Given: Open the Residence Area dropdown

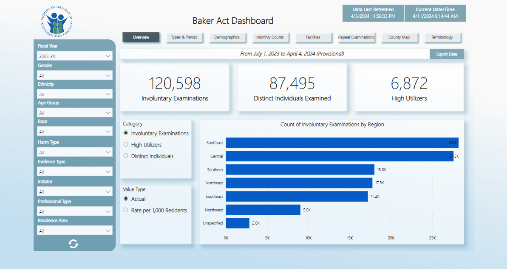Looking at the screenshot, I should pos(75,230).
